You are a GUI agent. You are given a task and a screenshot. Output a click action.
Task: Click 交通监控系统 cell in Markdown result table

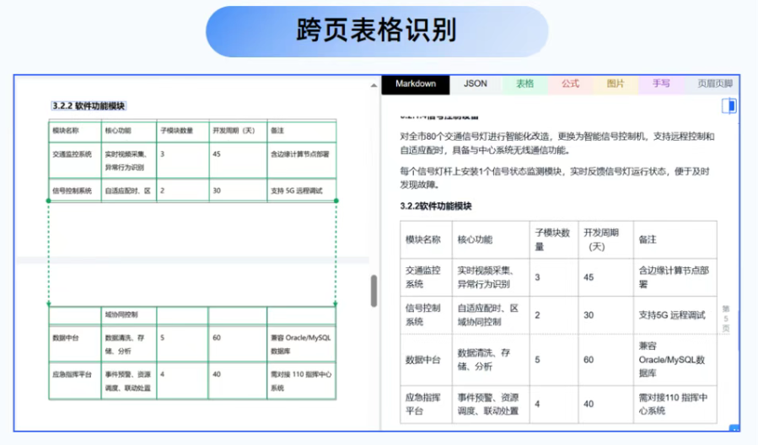[x=426, y=277]
